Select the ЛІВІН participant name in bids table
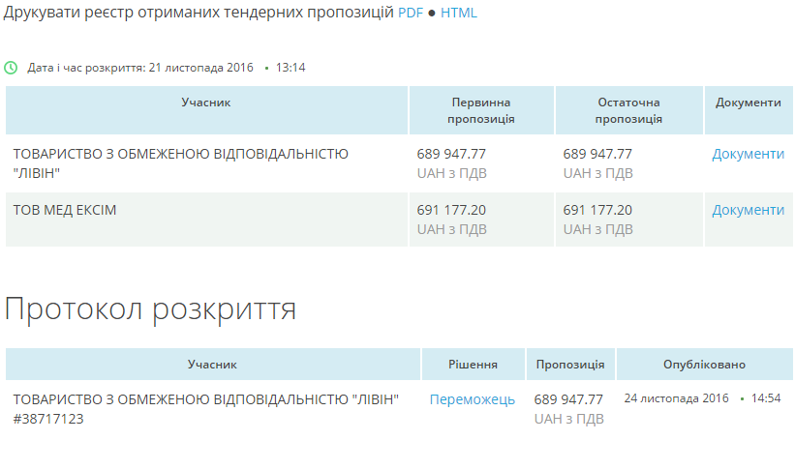The width and height of the screenshot is (795, 470). click(180, 162)
